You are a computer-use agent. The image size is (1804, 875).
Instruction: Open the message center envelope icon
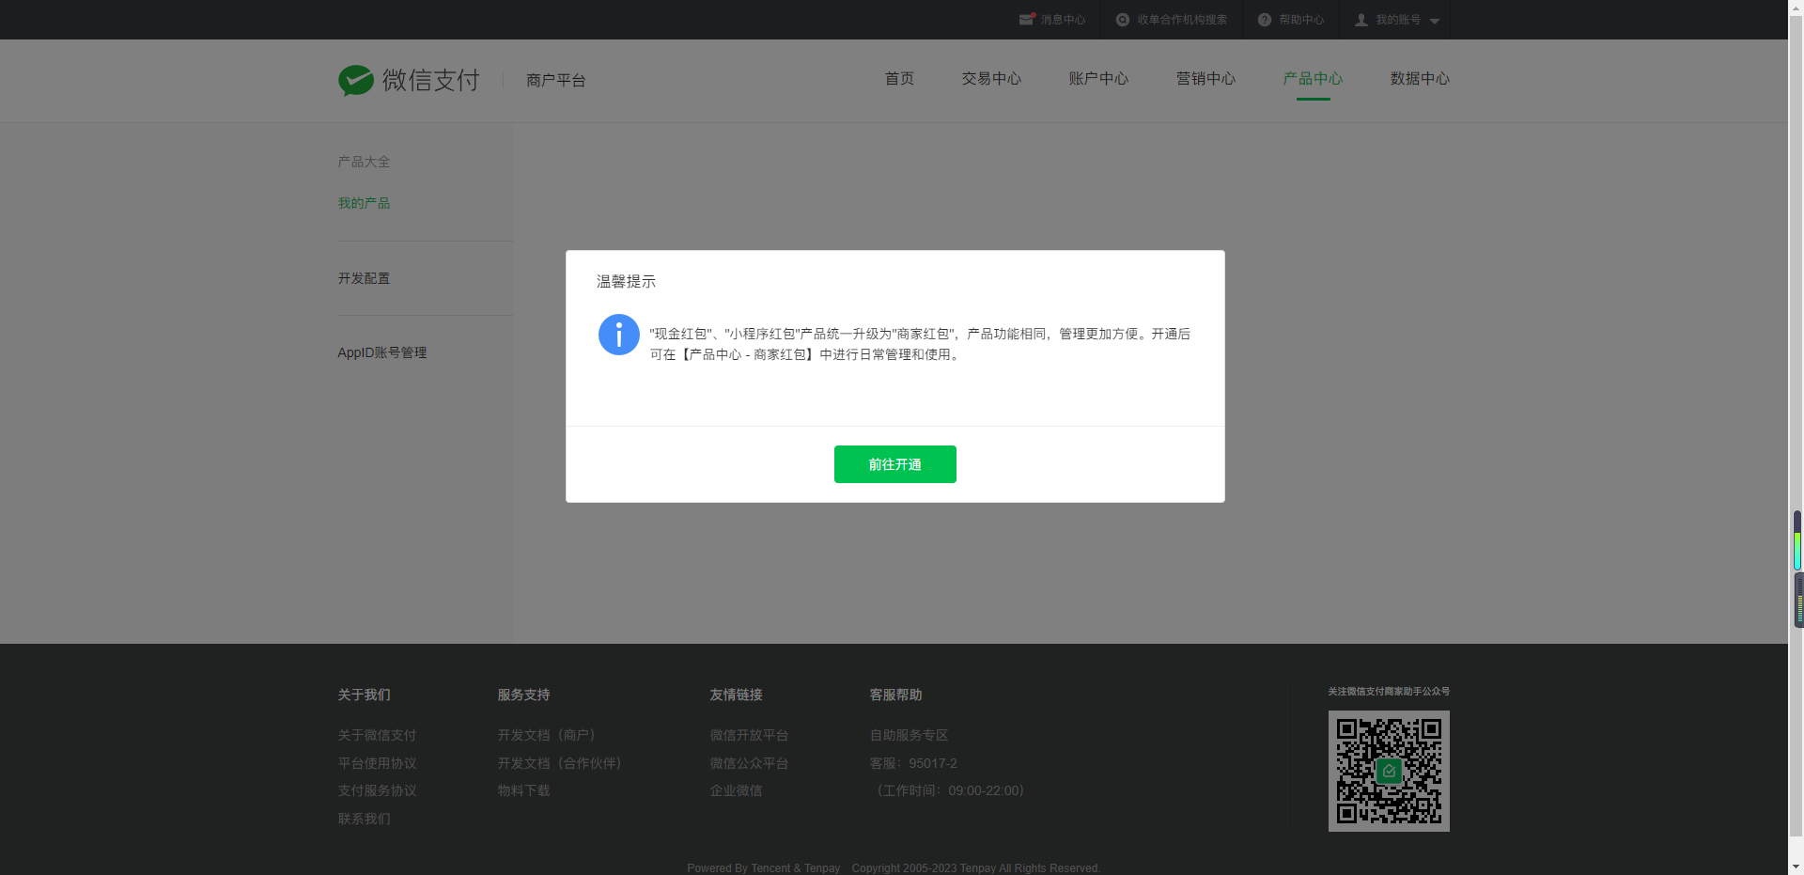click(x=1026, y=20)
